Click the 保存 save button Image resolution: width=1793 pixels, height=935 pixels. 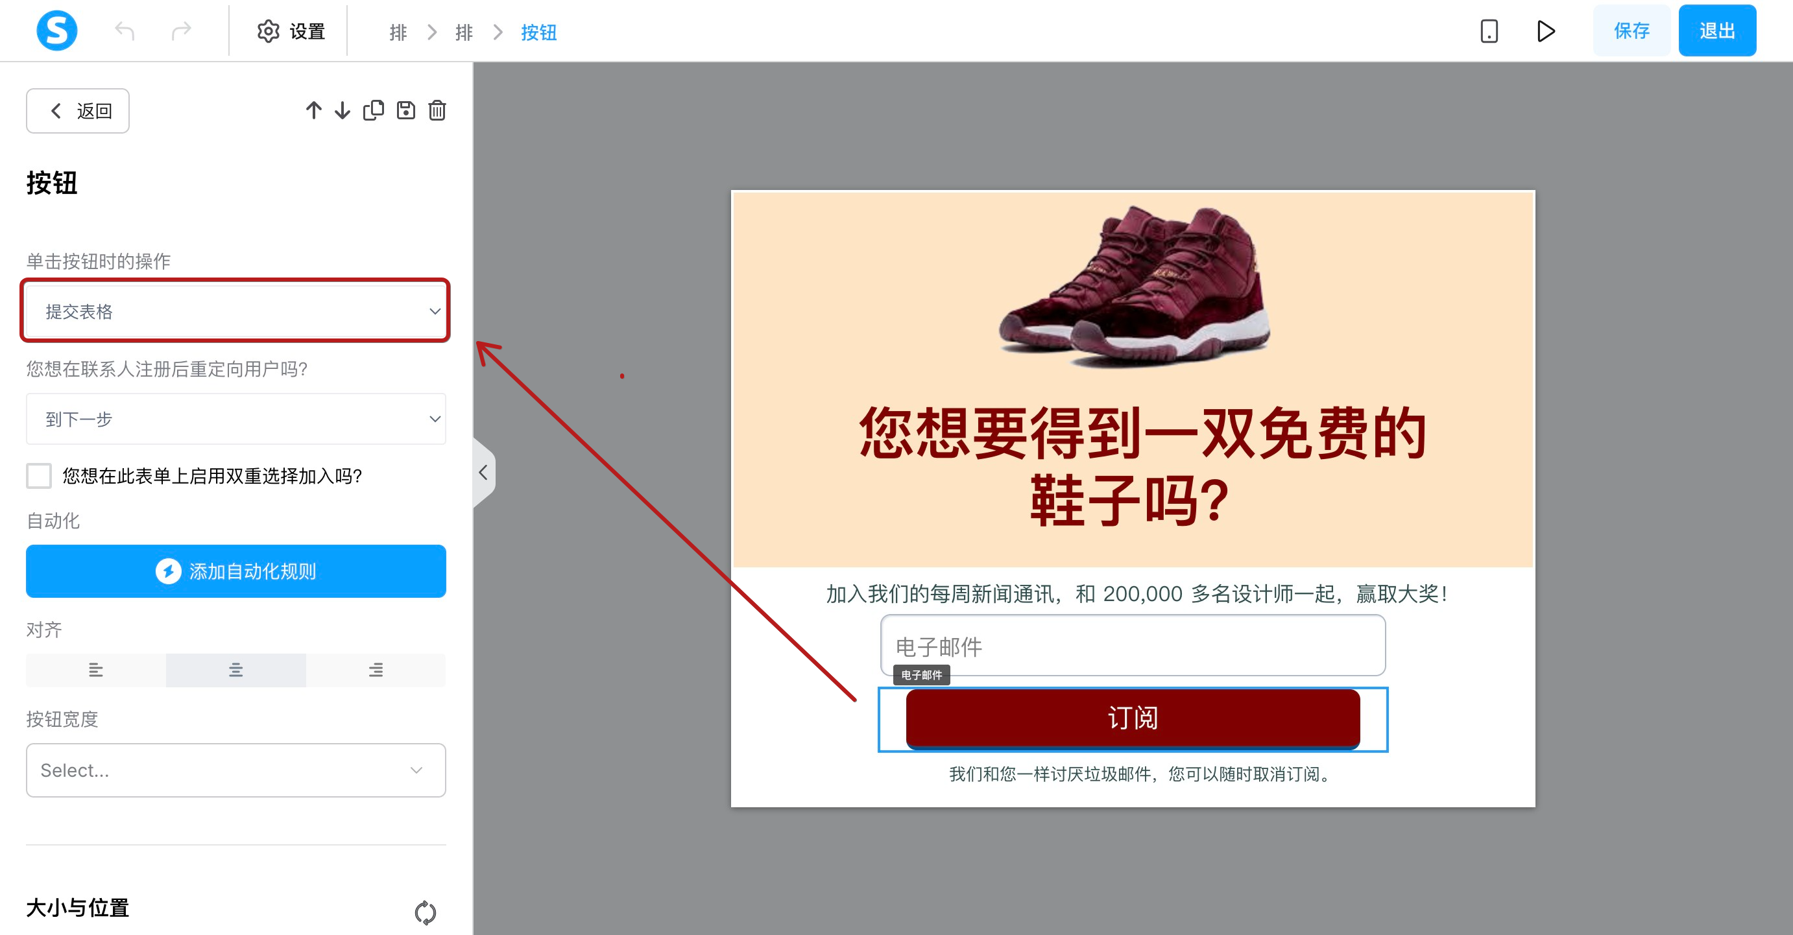point(1631,31)
